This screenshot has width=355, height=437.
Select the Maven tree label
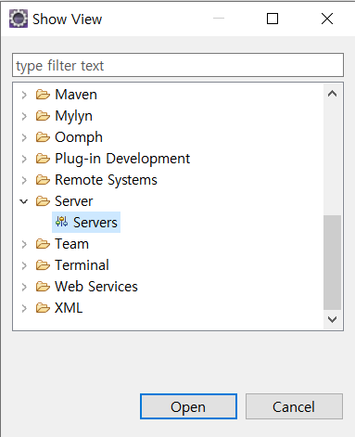click(76, 95)
